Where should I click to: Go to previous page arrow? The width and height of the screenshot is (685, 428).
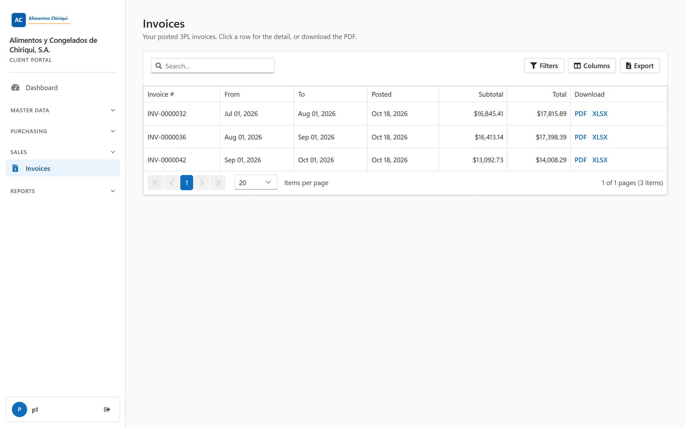click(172, 183)
